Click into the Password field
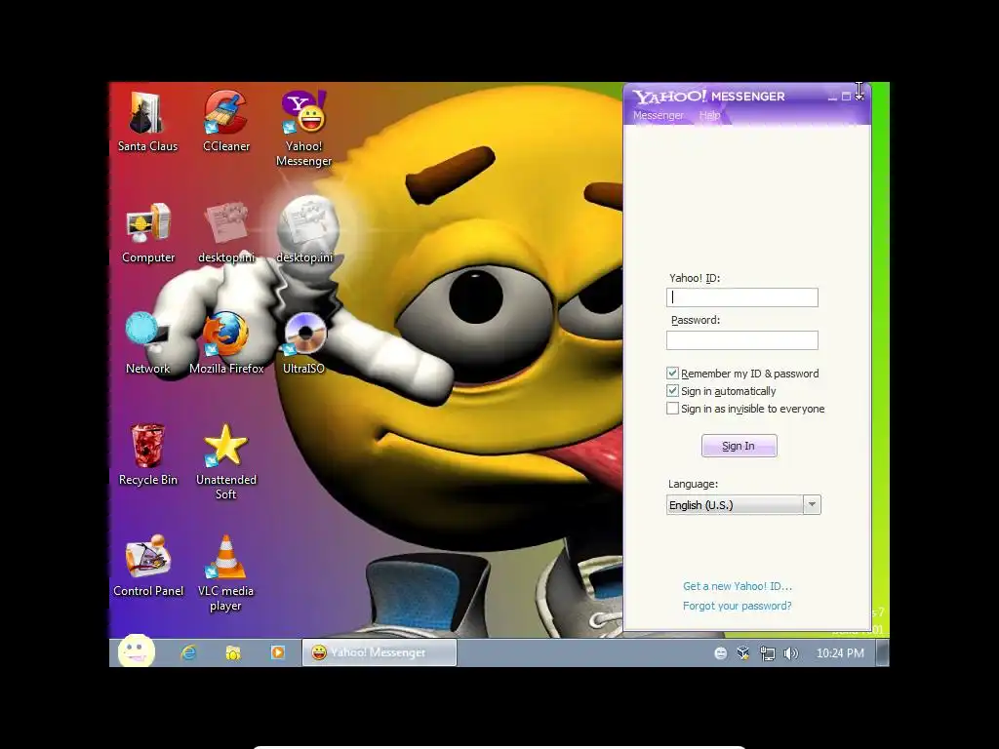The image size is (999, 749). (x=742, y=340)
